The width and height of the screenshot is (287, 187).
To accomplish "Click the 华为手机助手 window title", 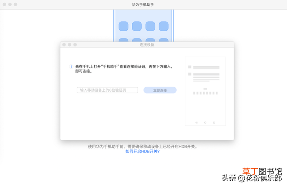I will click(x=143, y=4).
